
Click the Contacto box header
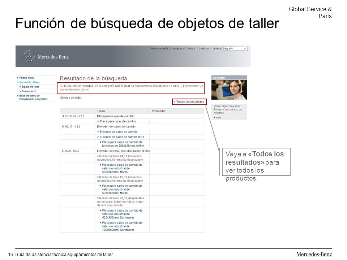tap(229, 78)
